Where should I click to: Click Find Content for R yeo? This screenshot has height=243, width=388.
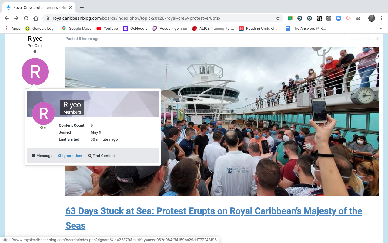[x=101, y=156]
